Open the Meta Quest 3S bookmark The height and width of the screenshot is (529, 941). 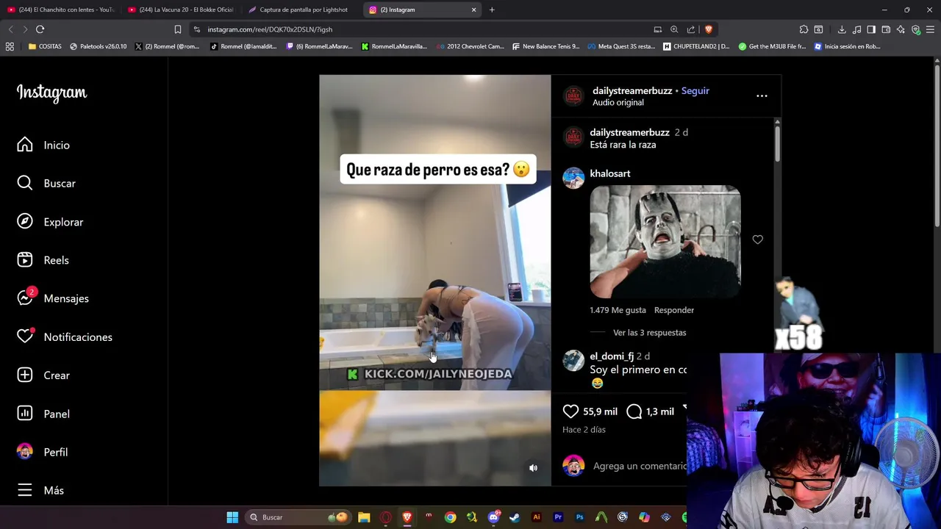(621, 46)
